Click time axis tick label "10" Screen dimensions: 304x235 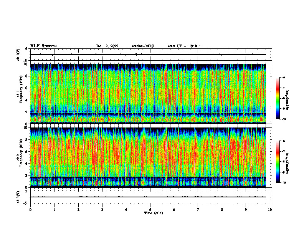click(x=270, y=210)
